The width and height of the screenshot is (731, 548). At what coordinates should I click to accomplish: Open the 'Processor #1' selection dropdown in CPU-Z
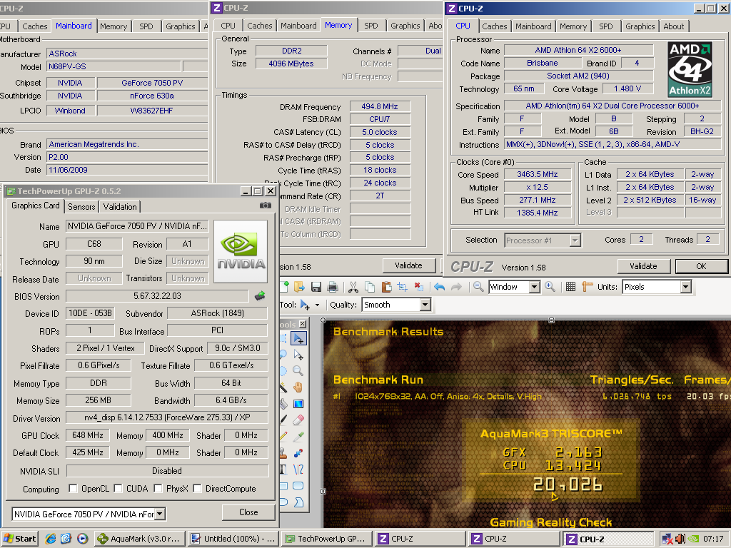575,240
